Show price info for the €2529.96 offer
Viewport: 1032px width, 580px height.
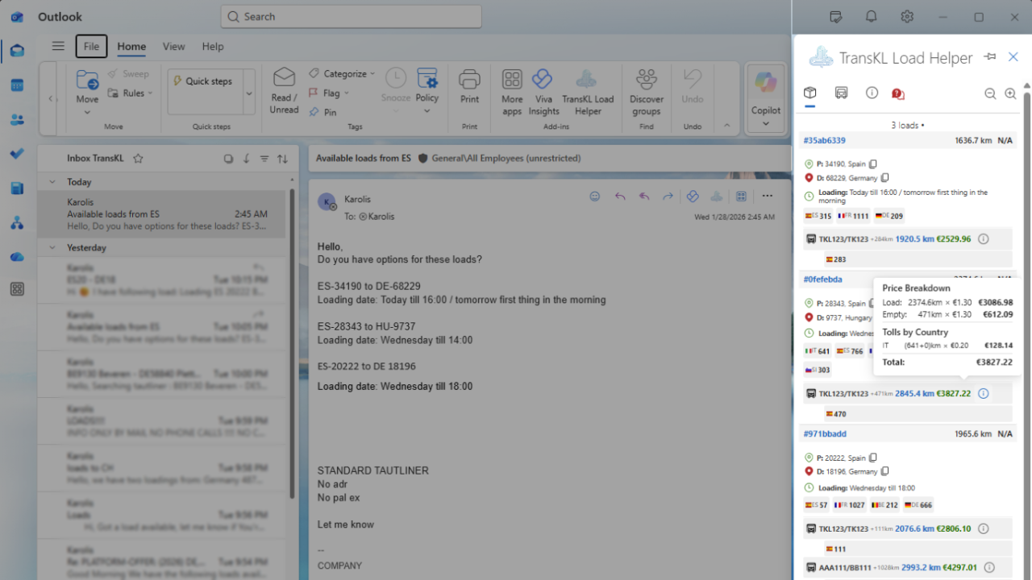[x=983, y=239]
